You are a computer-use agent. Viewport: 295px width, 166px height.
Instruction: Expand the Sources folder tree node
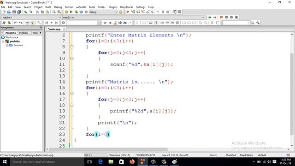click(x=7, y=45)
